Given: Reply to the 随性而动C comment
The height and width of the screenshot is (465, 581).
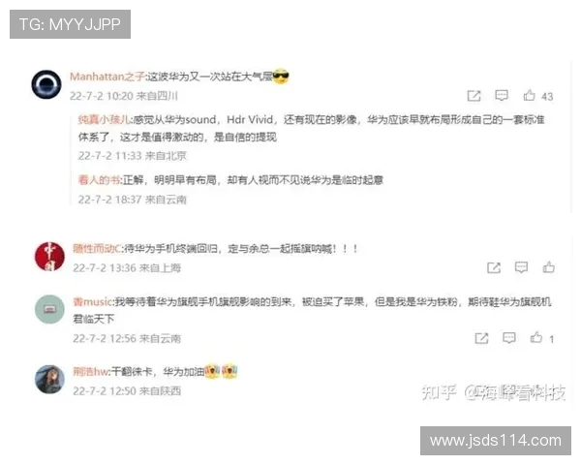Looking at the screenshot, I should 521,267.
